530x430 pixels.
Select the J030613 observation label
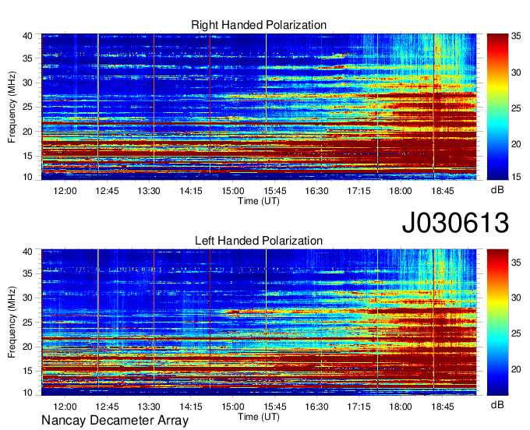pos(455,223)
